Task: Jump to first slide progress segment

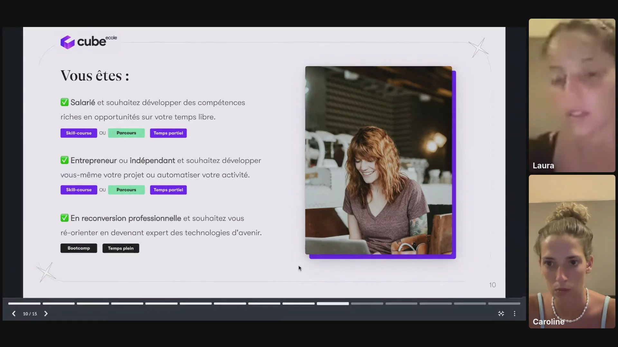Action: coord(24,303)
